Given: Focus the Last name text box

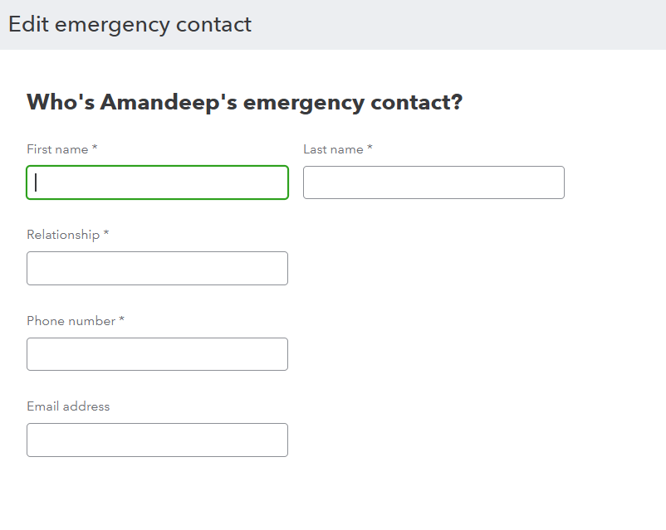Looking at the screenshot, I should 433,182.
